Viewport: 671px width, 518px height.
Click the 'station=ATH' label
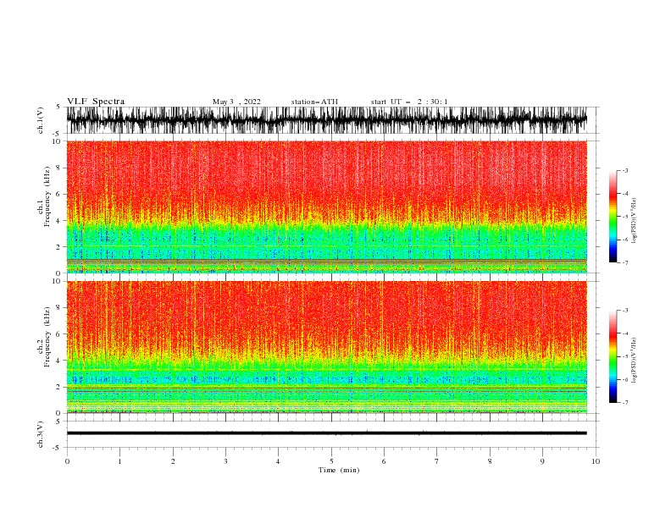314,102
